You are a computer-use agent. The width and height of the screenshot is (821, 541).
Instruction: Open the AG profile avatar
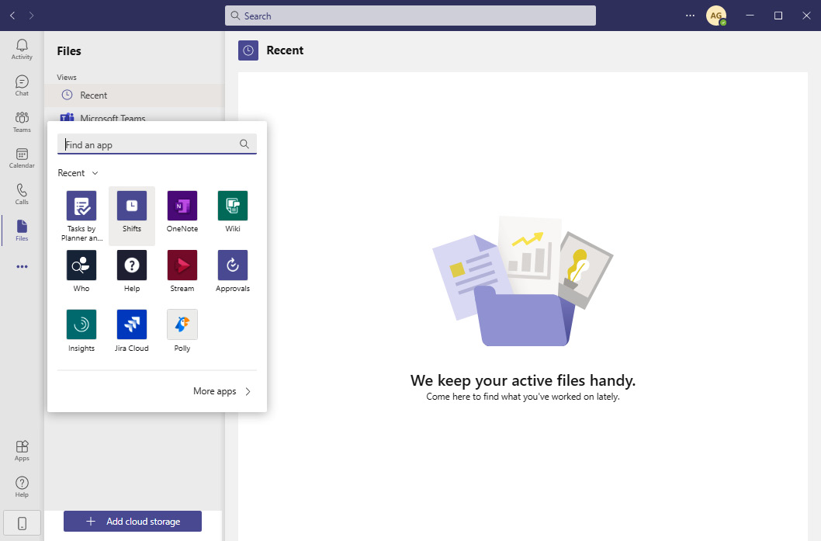[715, 16]
